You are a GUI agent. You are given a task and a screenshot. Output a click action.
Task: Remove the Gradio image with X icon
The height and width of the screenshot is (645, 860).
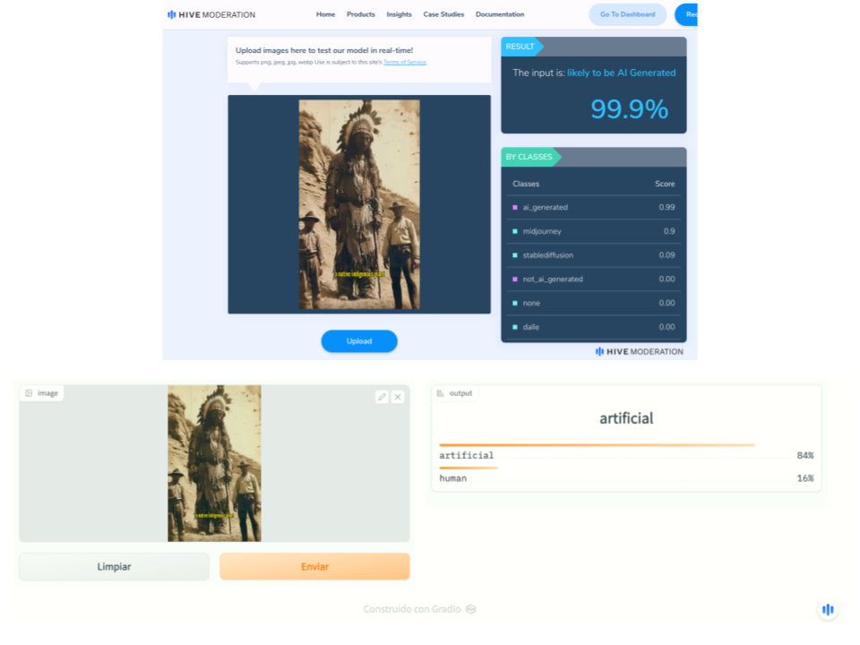pos(398,397)
